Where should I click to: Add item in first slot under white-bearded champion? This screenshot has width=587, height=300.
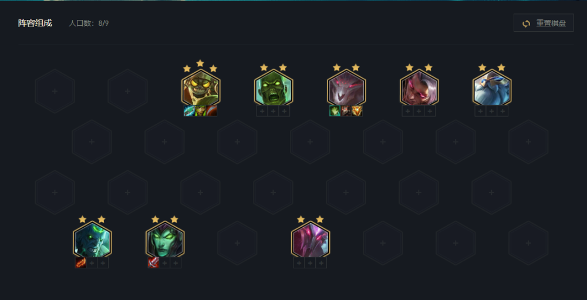480,111
